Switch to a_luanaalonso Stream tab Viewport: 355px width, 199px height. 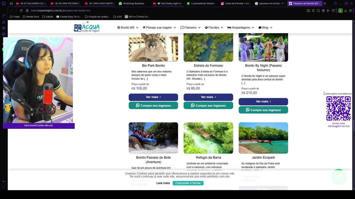202,3
